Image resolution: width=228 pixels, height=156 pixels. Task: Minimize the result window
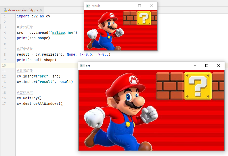coord(128,6)
